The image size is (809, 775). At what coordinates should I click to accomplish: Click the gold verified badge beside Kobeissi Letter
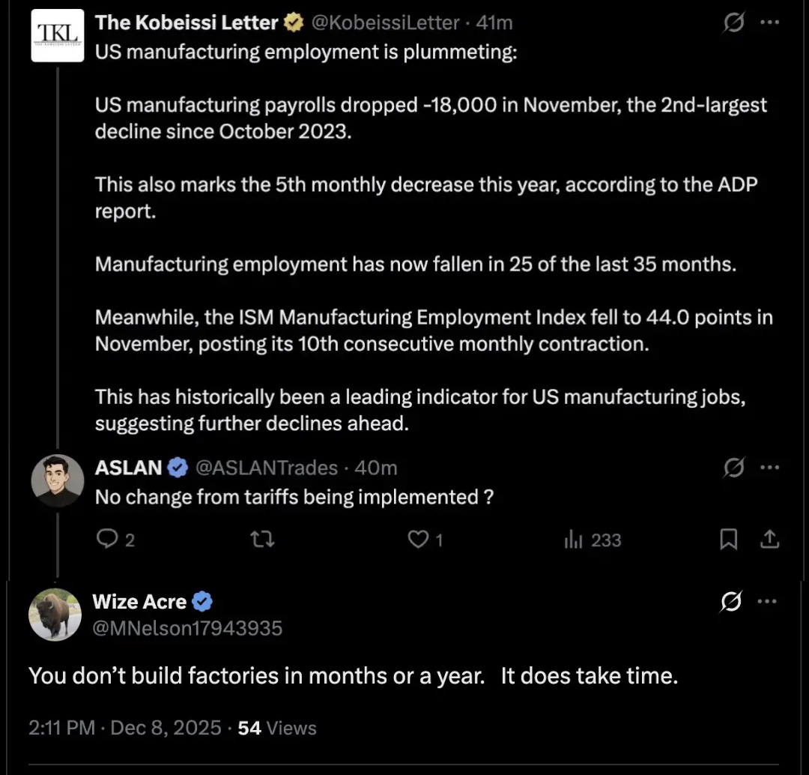(x=294, y=23)
